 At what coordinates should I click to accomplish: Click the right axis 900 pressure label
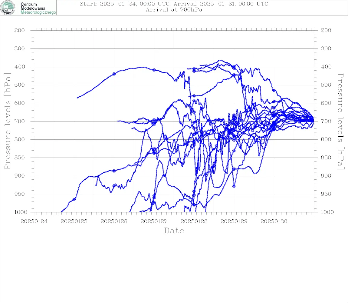(326, 176)
